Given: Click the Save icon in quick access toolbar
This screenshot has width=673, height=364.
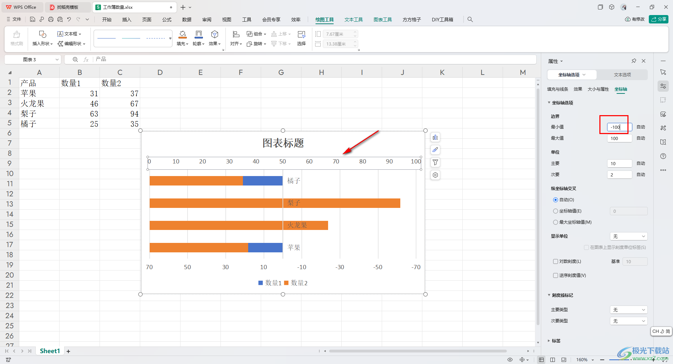Looking at the screenshot, I should (x=32, y=19).
